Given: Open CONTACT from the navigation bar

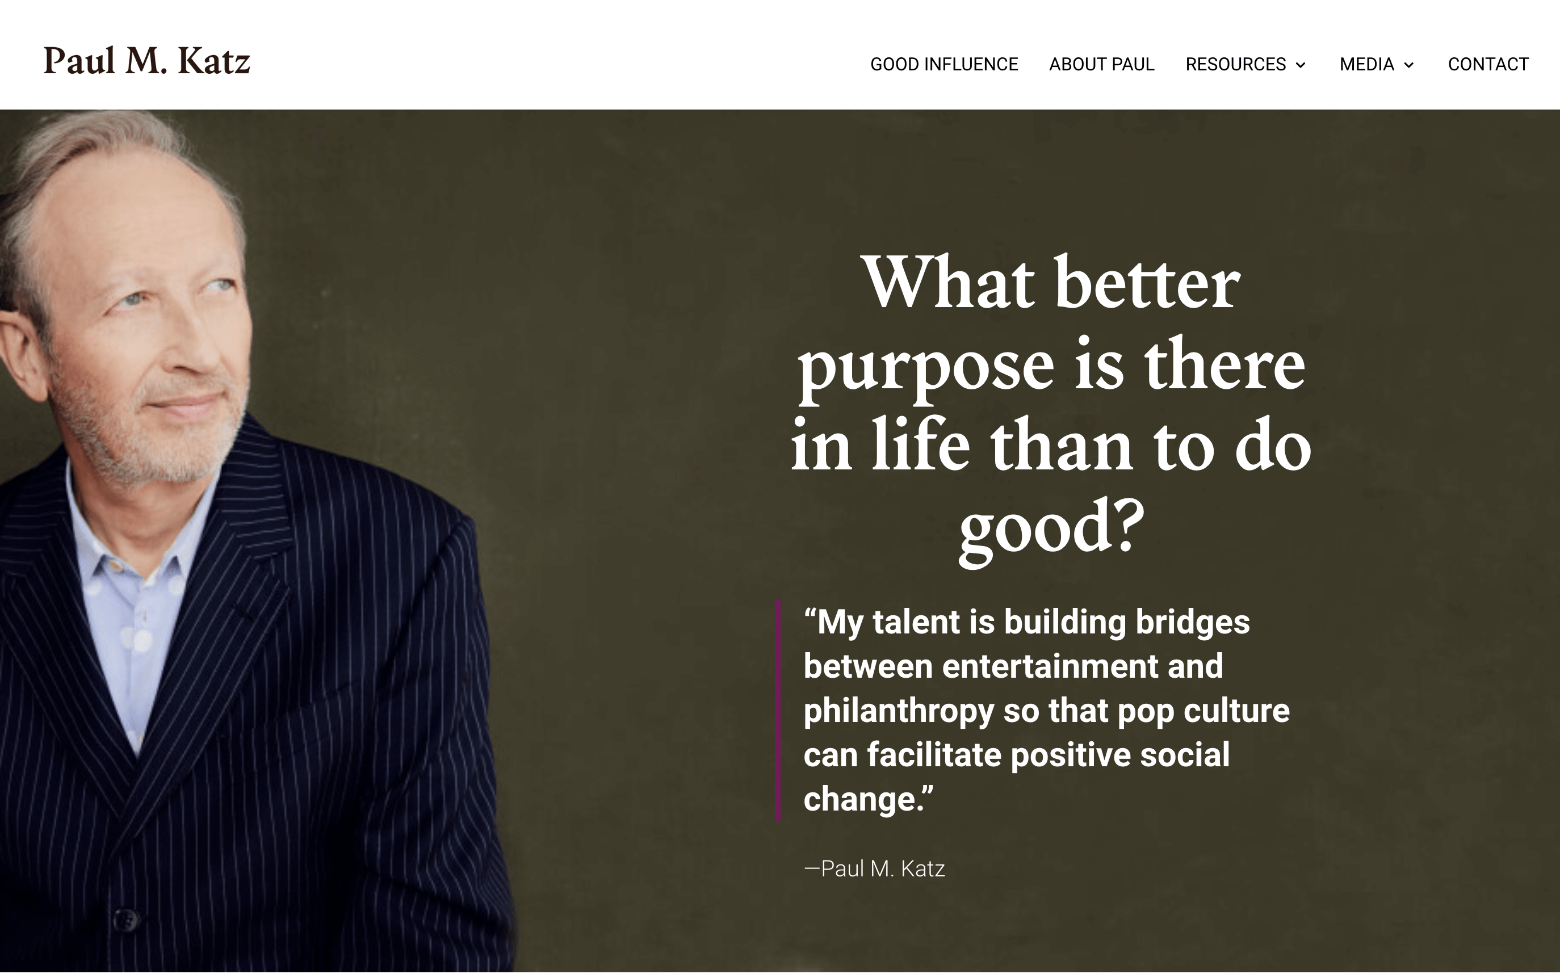Looking at the screenshot, I should pos(1488,64).
